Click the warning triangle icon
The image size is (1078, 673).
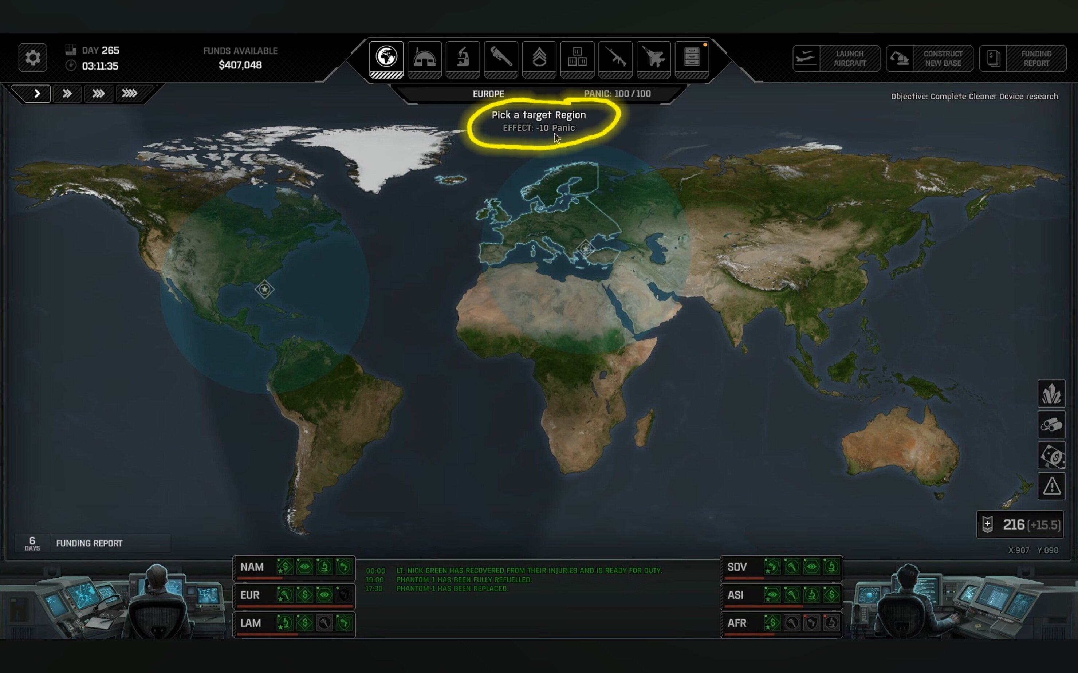coord(1051,486)
